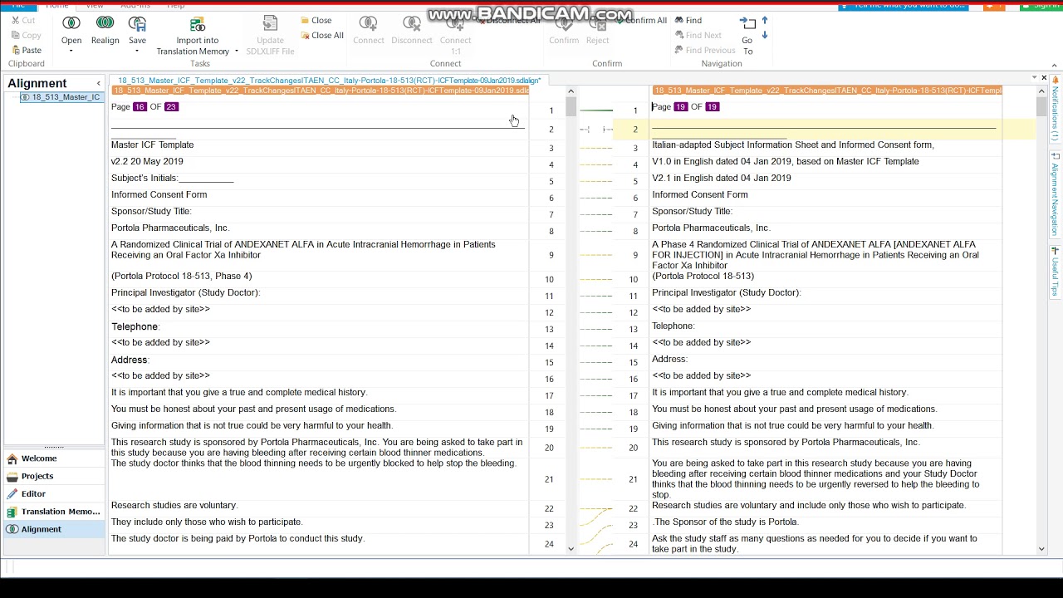Image resolution: width=1063 pixels, height=598 pixels.
Task: Click left segment 'They include only those who wish to participate.'
Action: click(207, 522)
